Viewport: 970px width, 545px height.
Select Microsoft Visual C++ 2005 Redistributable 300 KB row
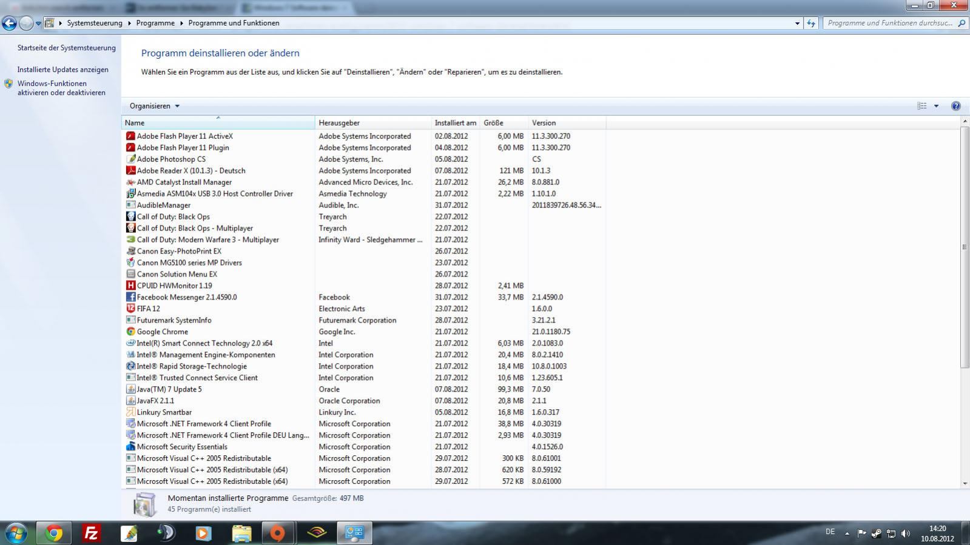tap(204, 459)
